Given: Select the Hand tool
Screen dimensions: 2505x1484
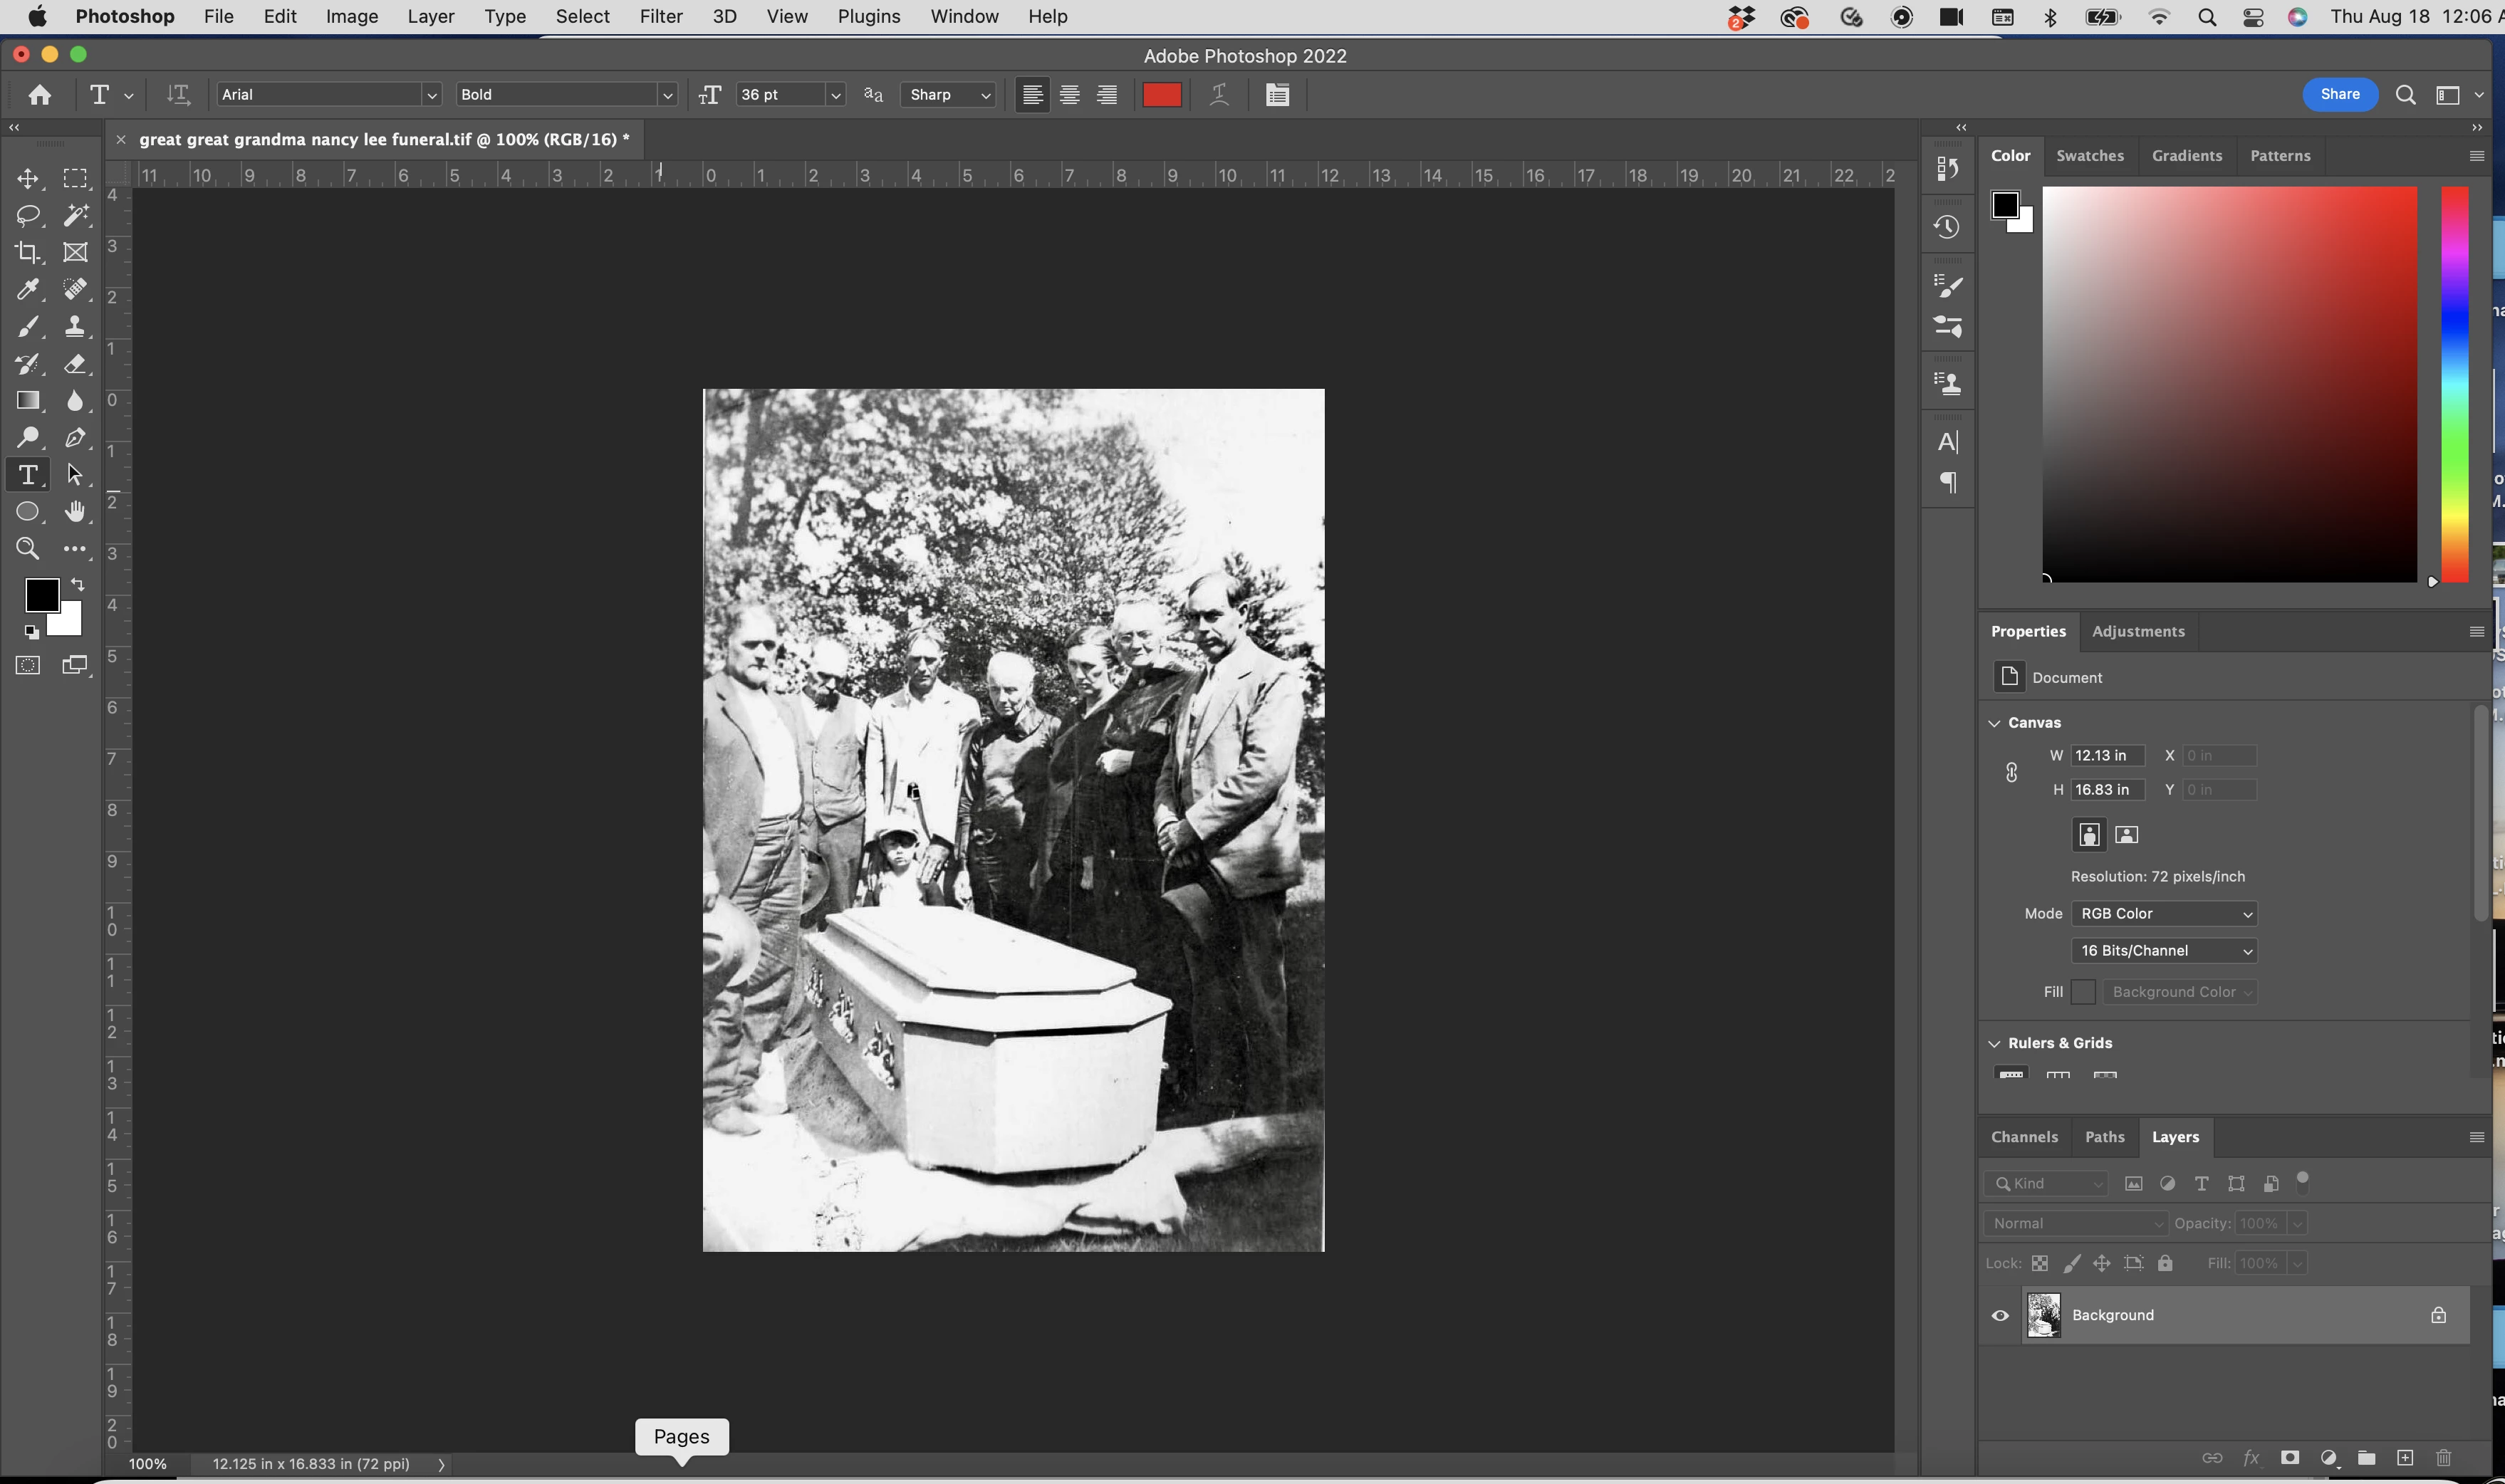Looking at the screenshot, I should click(x=75, y=512).
